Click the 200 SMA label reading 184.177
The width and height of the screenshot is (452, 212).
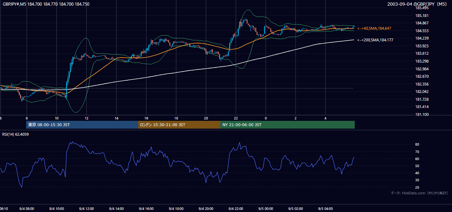pos(375,40)
